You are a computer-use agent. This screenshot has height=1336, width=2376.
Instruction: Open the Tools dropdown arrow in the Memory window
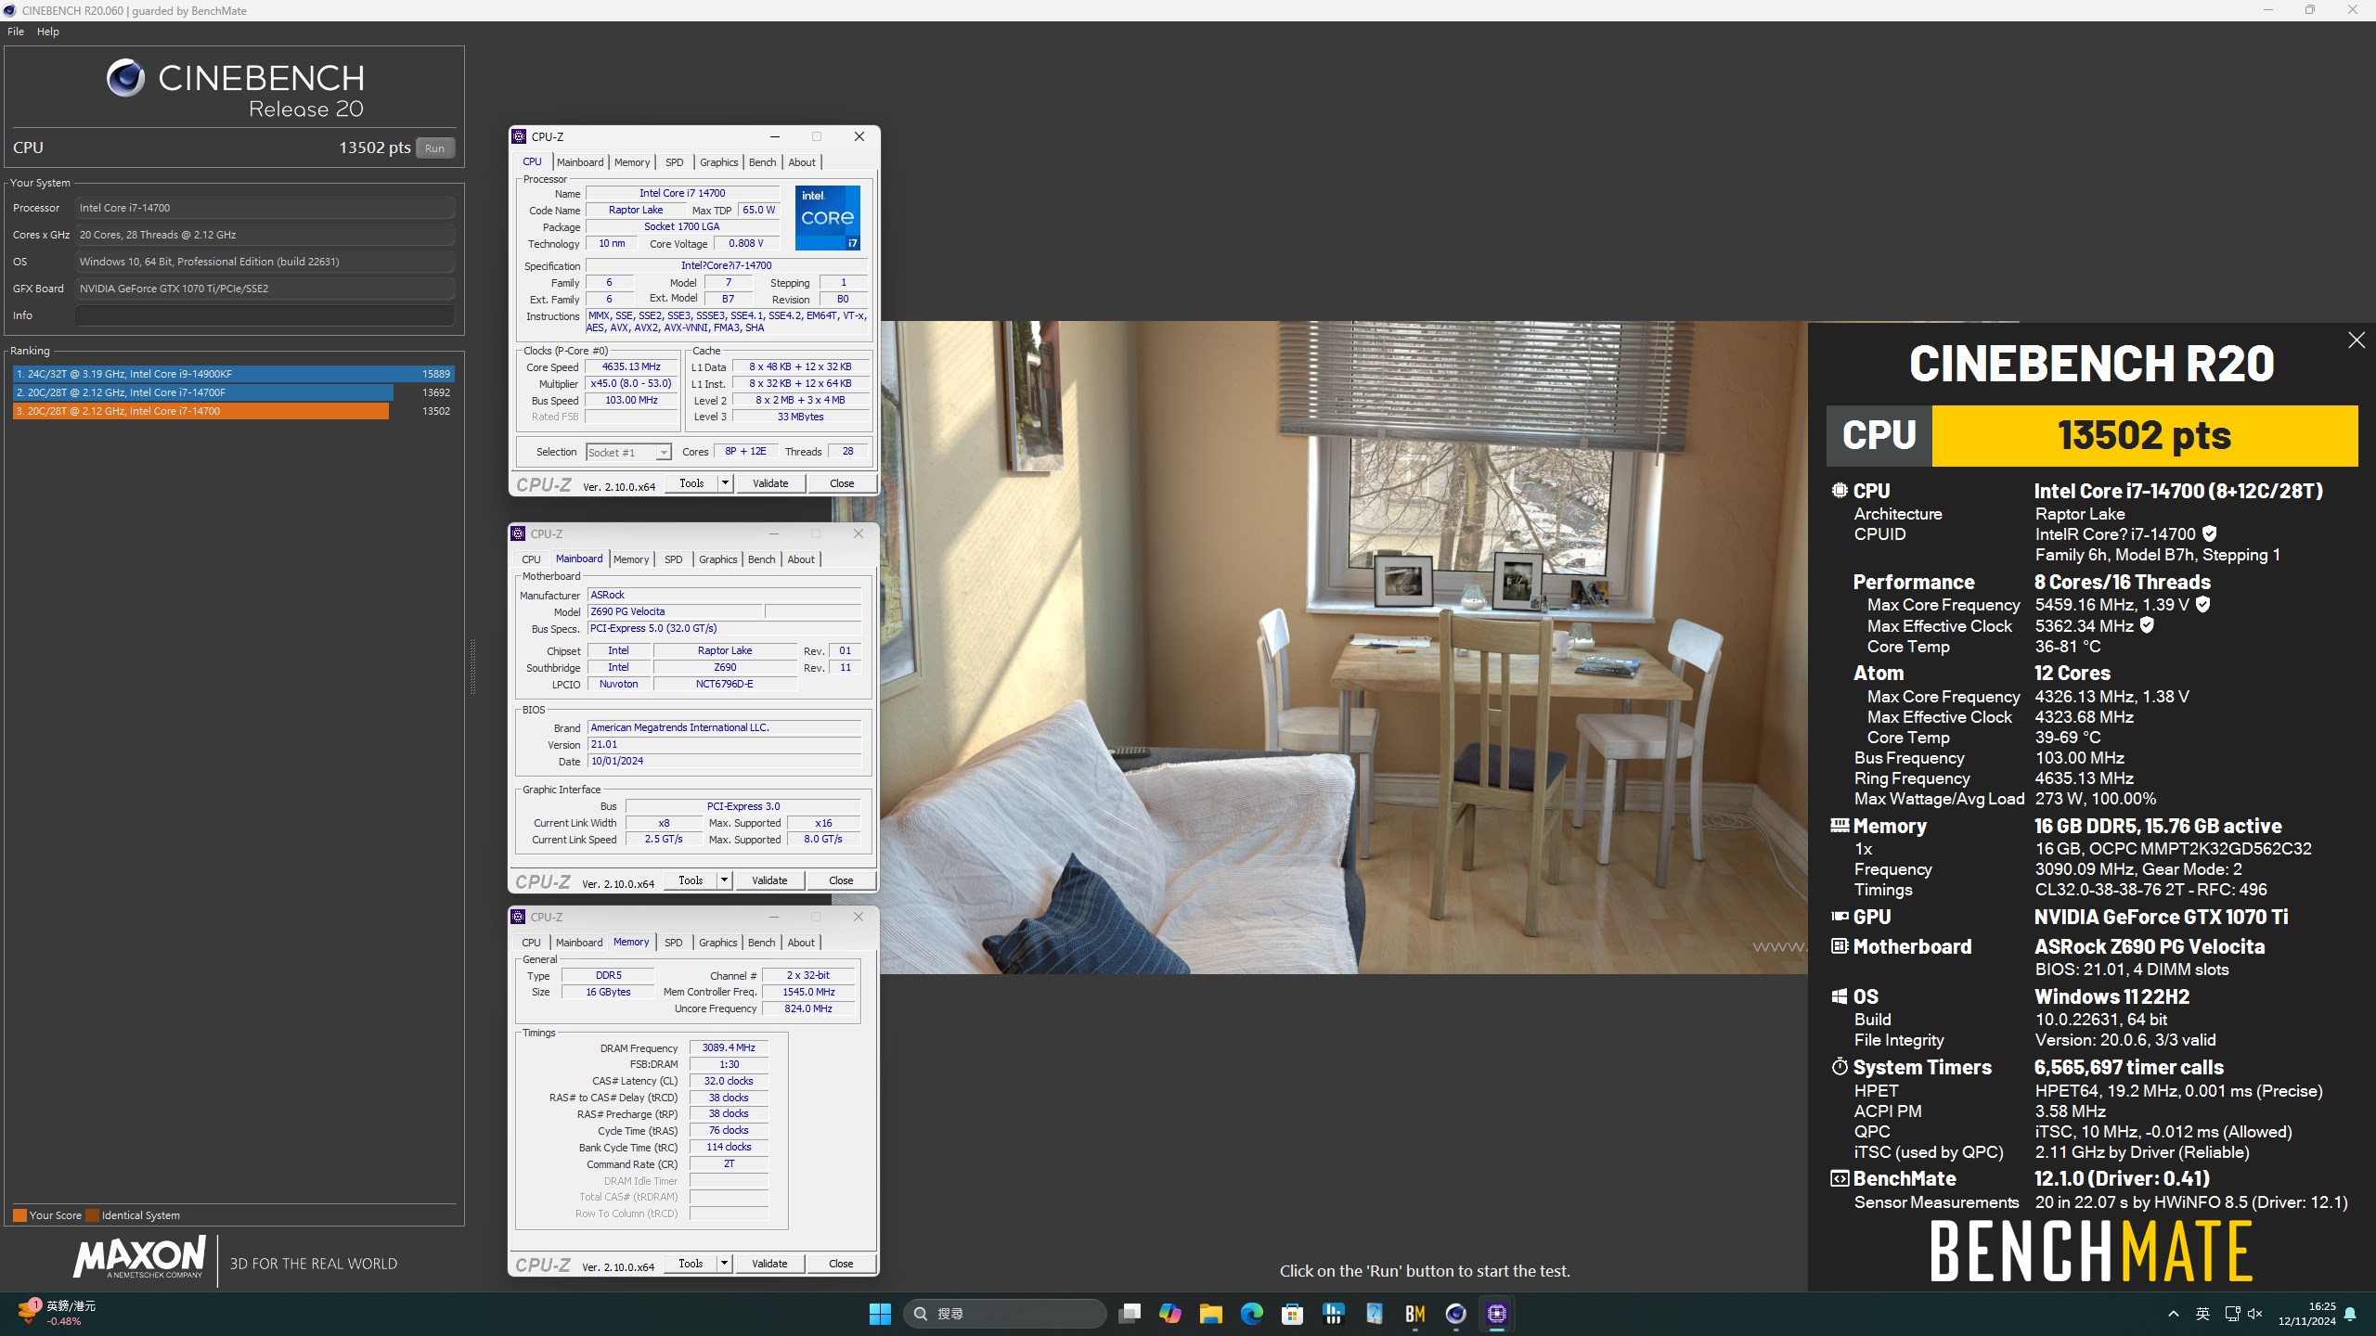click(x=724, y=1264)
